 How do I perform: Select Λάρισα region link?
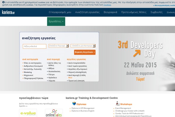[x=52, y=81]
